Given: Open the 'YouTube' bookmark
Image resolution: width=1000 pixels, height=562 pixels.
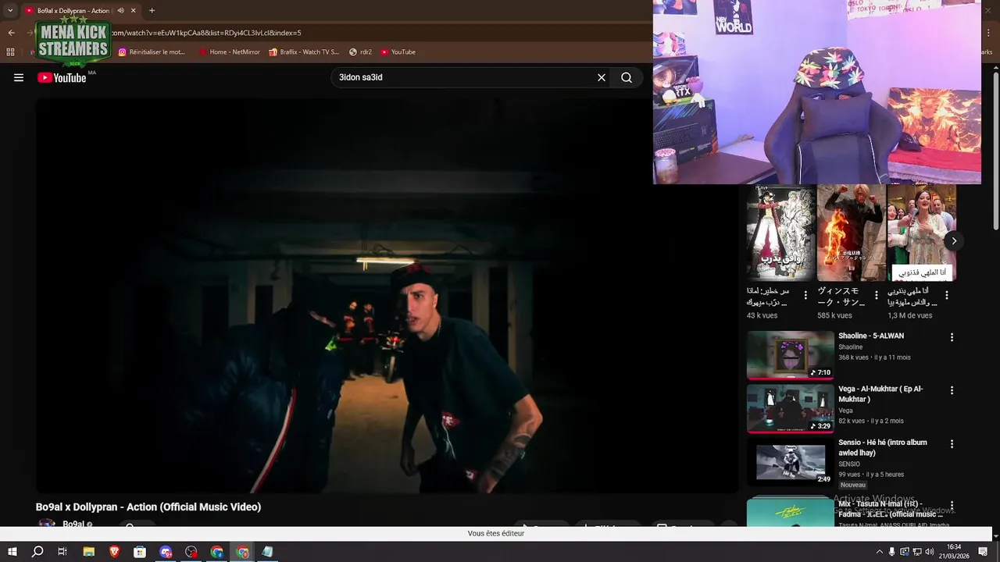Looking at the screenshot, I should click(x=398, y=52).
